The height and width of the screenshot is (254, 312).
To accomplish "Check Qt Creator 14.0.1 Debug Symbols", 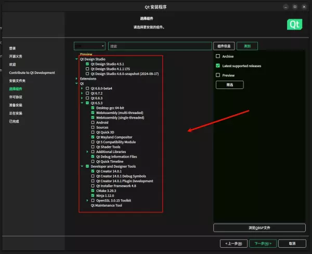I will [x=93, y=176].
